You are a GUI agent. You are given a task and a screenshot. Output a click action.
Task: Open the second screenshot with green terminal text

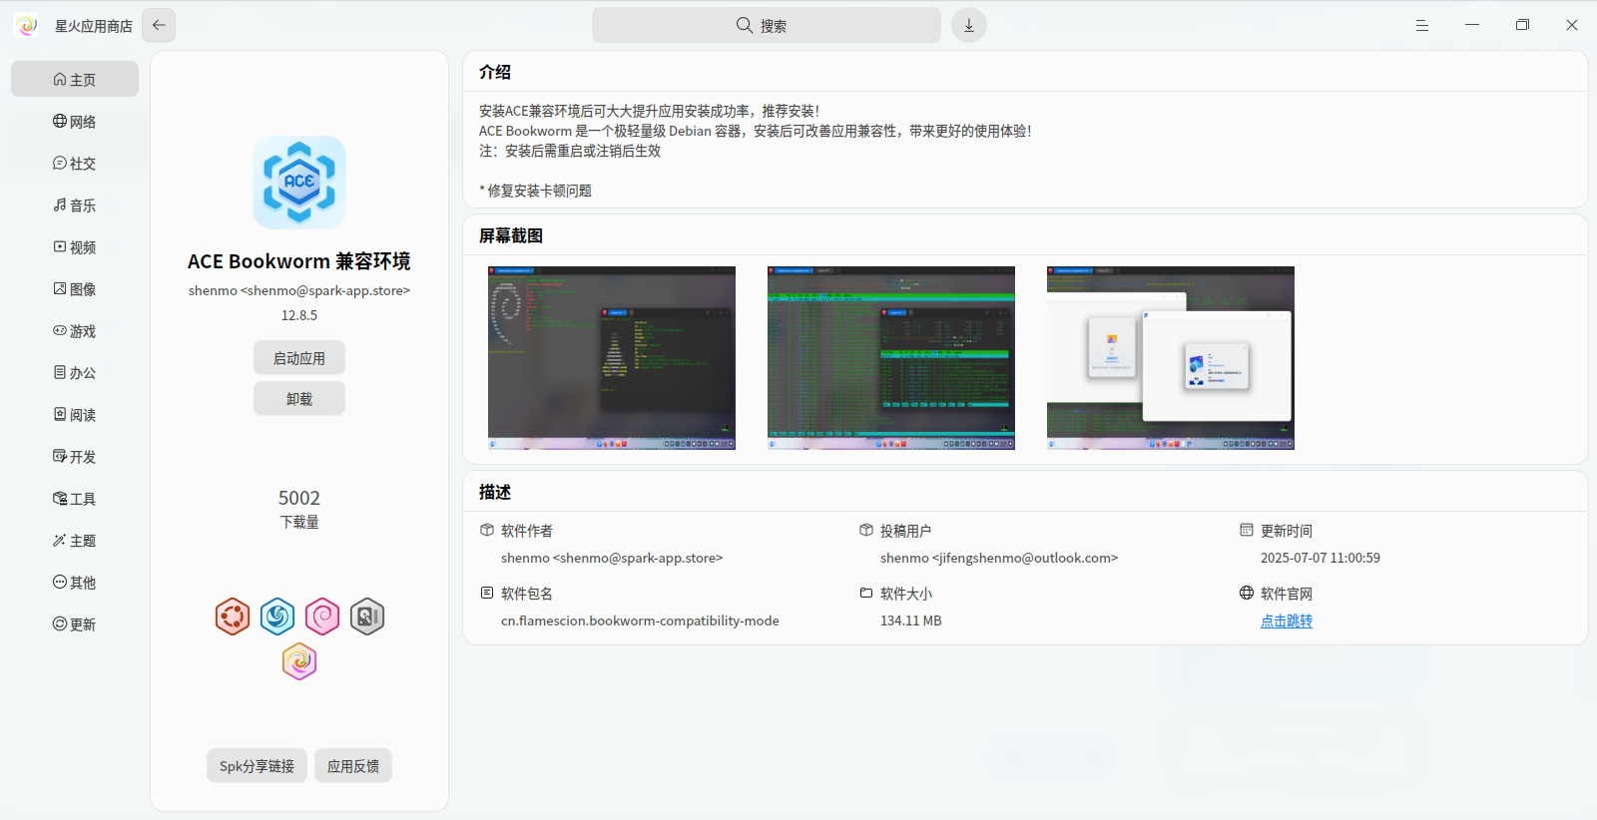(x=891, y=358)
